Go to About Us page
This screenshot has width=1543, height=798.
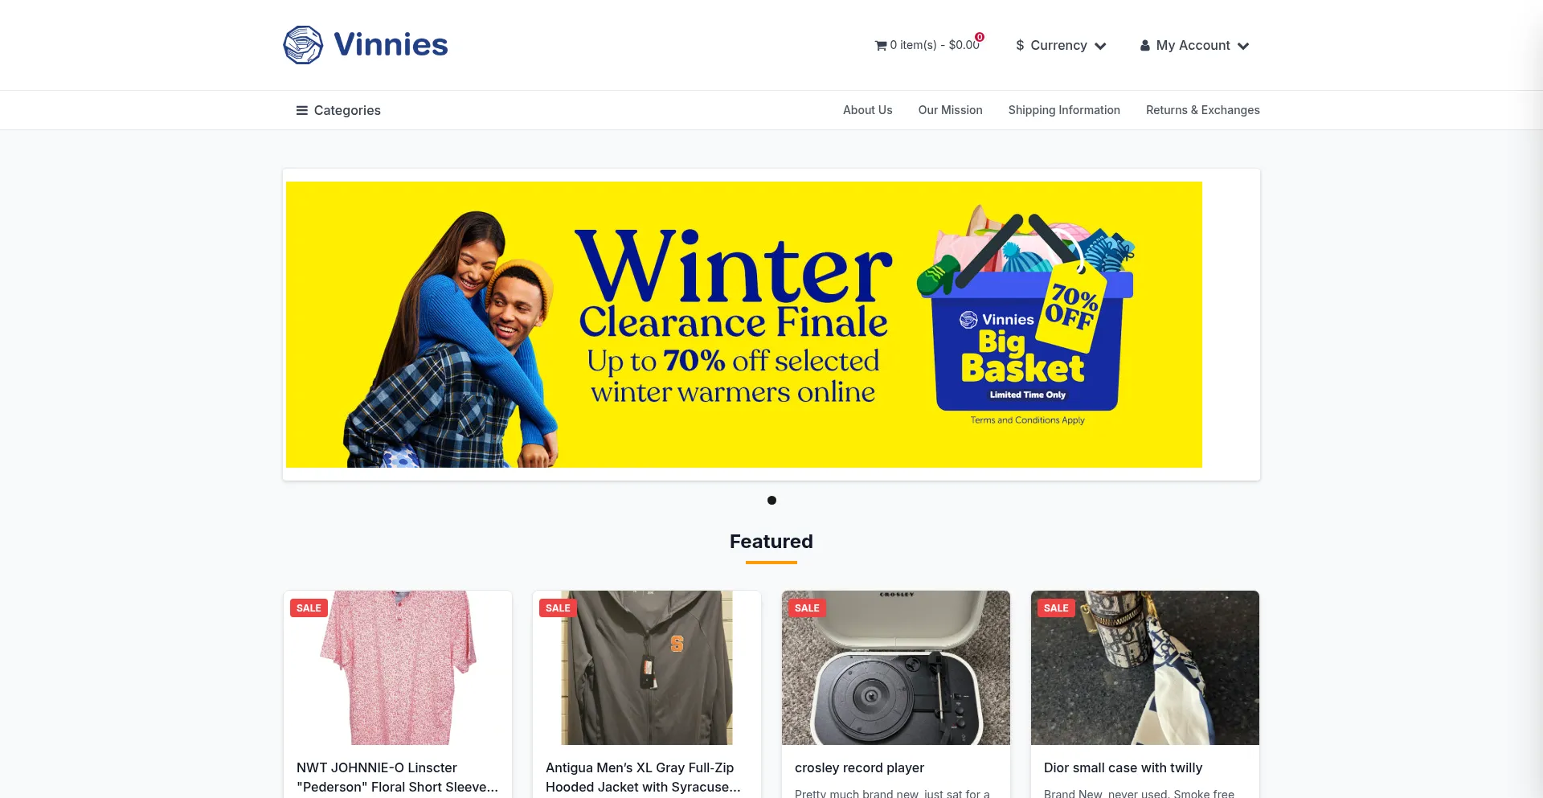pyautogui.click(x=867, y=110)
